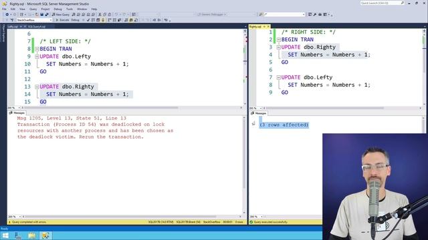Open the Window menu
This screenshot has height=240, width=428.
pyautogui.click(x=82, y=9)
